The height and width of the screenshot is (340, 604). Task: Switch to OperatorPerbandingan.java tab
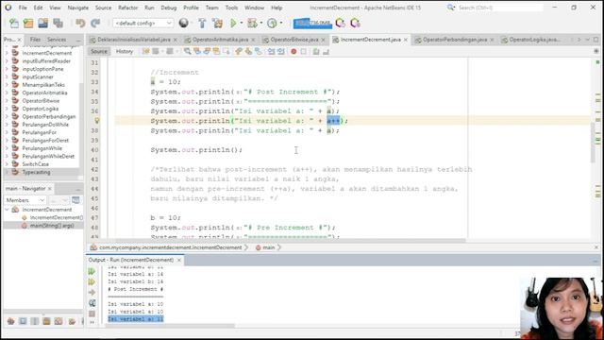pyautogui.click(x=455, y=40)
